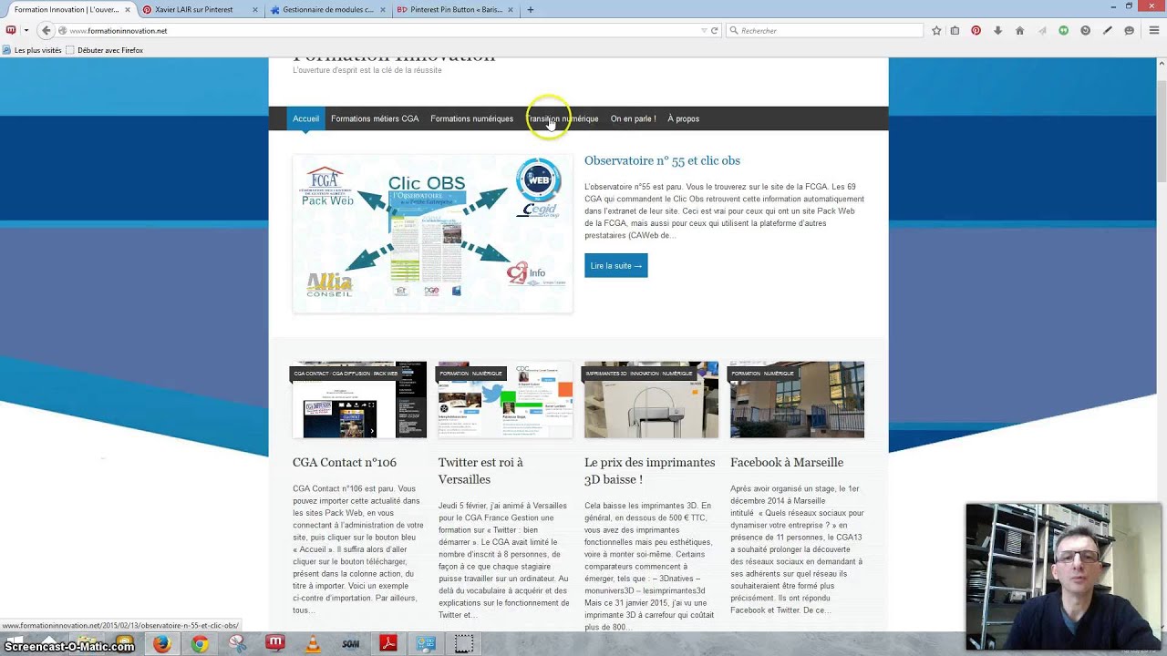Open the Transition numérique menu
The width and height of the screenshot is (1167, 656).
click(563, 118)
